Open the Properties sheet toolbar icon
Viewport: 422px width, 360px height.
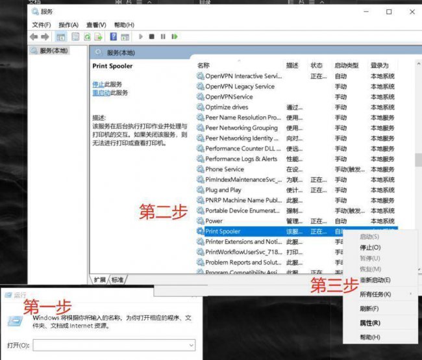[x=75, y=36]
